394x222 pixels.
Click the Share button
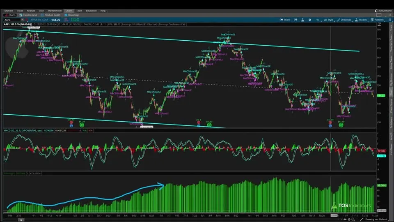click(285, 20)
